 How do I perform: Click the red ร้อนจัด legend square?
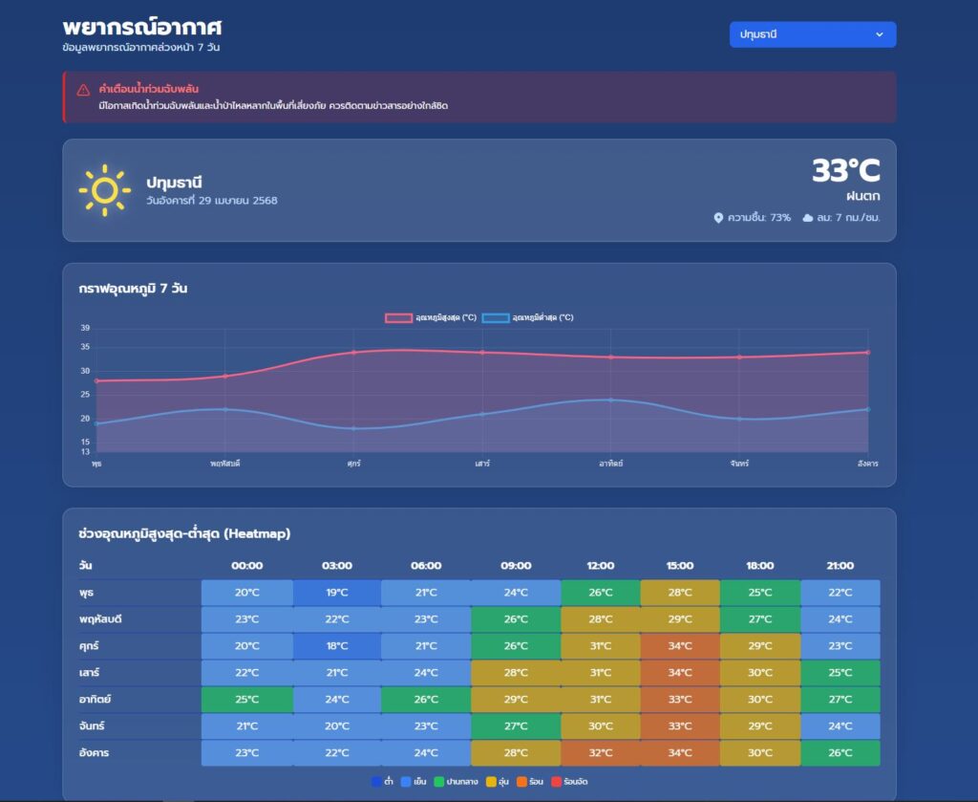[556, 782]
